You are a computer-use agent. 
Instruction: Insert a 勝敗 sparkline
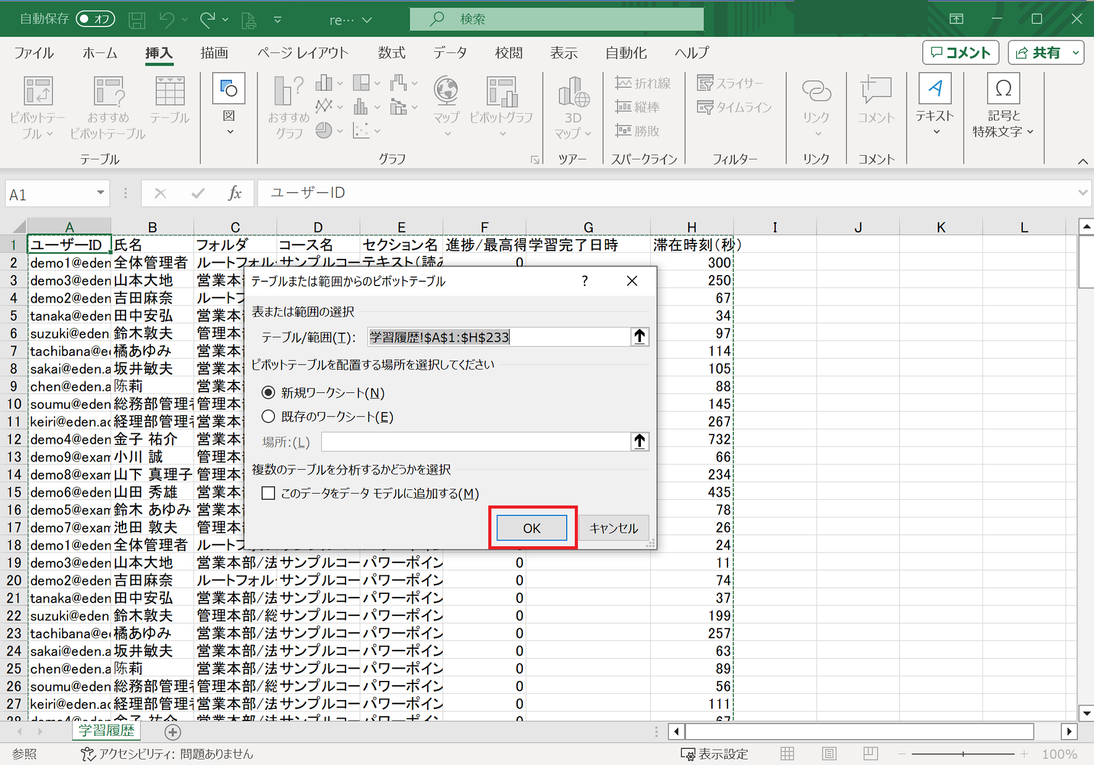[638, 130]
